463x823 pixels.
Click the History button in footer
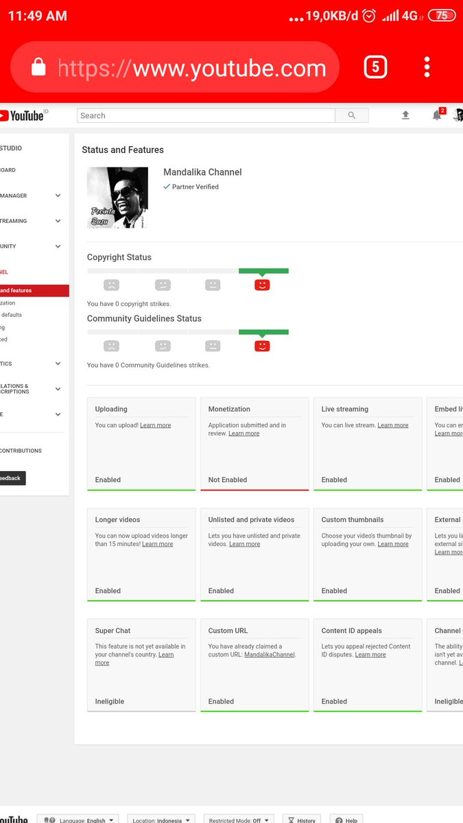point(302,820)
